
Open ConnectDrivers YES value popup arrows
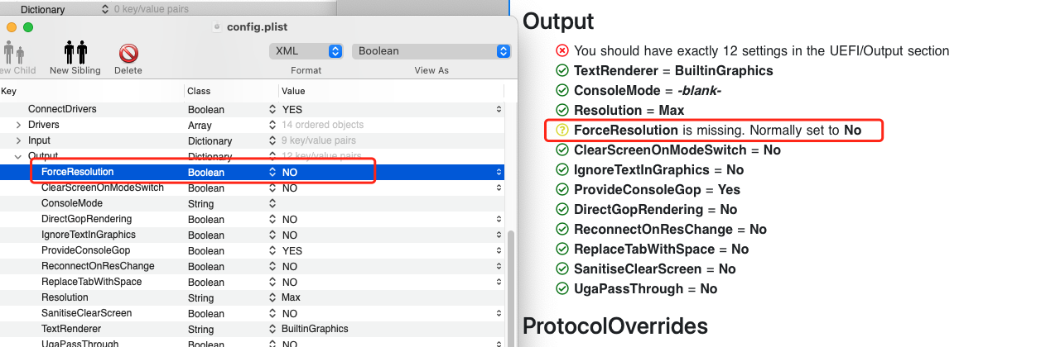499,109
